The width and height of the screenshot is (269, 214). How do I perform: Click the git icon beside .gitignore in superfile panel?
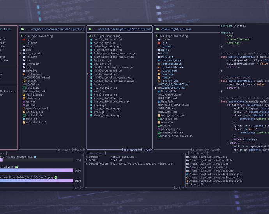click(24, 74)
